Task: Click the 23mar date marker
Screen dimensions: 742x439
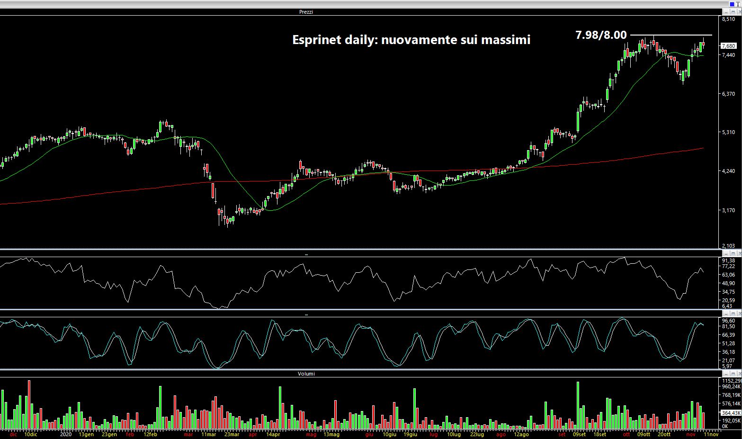Action: (x=232, y=434)
